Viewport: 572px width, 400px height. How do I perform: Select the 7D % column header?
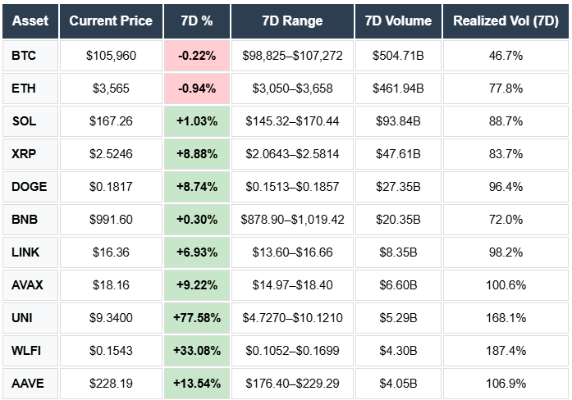(x=196, y=21)
